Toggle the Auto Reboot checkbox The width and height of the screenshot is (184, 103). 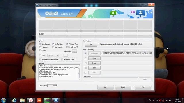point(40,44)
